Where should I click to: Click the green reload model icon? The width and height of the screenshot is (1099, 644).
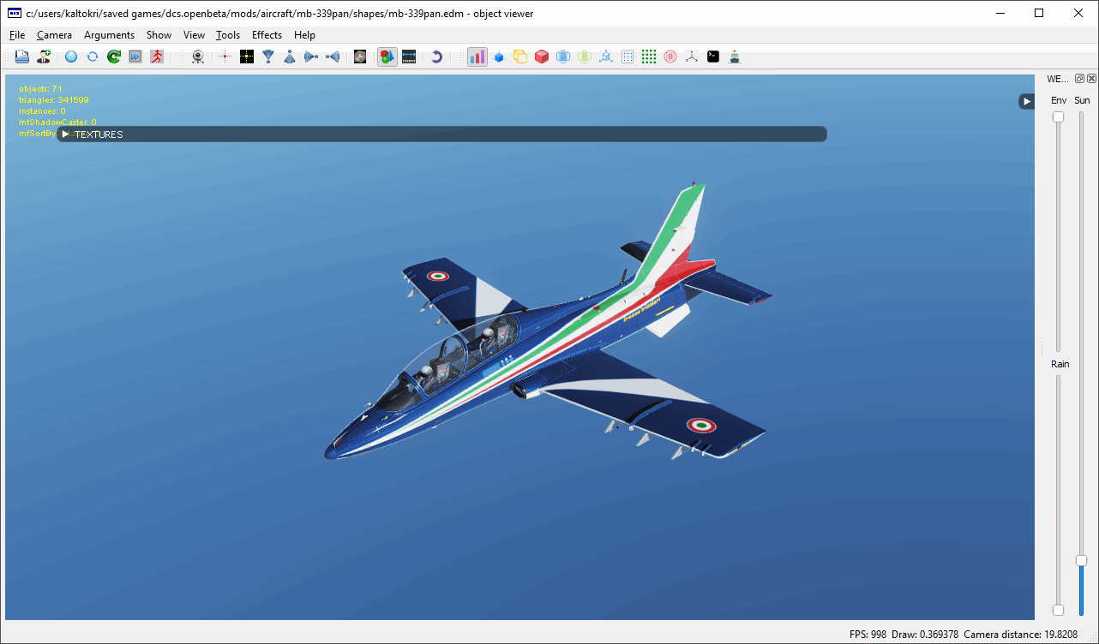tap(113, 57)
